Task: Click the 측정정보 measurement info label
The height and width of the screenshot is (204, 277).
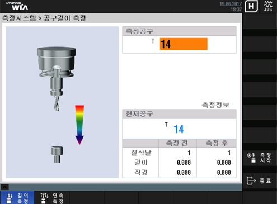Action: (215, 105)
